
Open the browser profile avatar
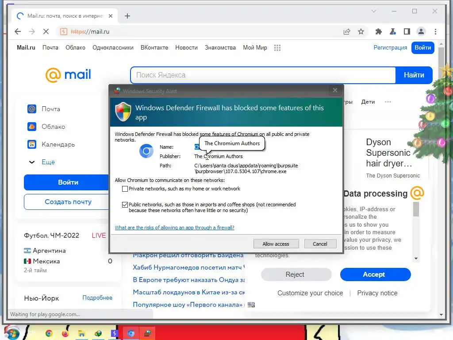click(x=421, y=31)
